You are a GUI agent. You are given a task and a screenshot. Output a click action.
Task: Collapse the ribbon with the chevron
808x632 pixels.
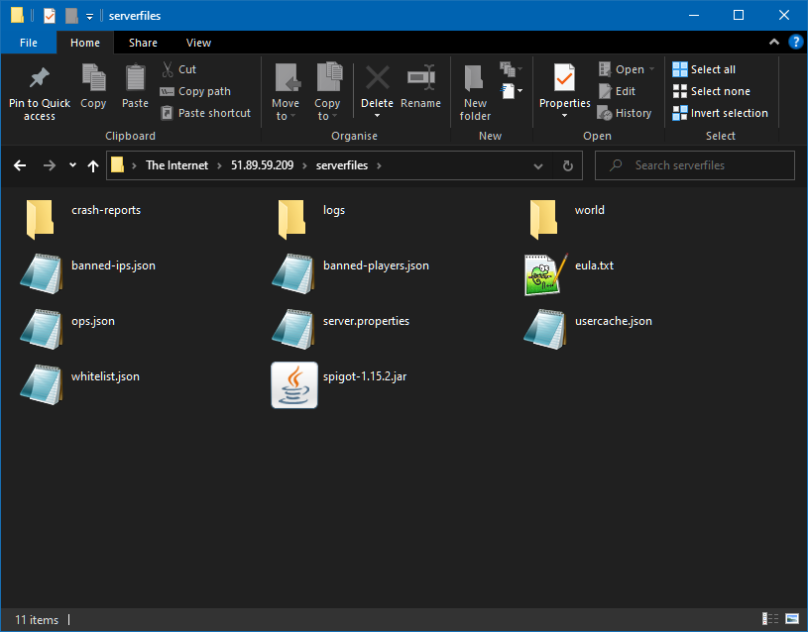tap(774, 43)
